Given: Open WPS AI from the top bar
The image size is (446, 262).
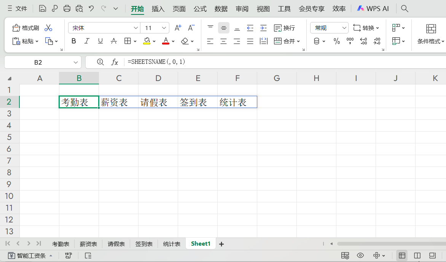Looking at the screenshot, I should (373, 8).
